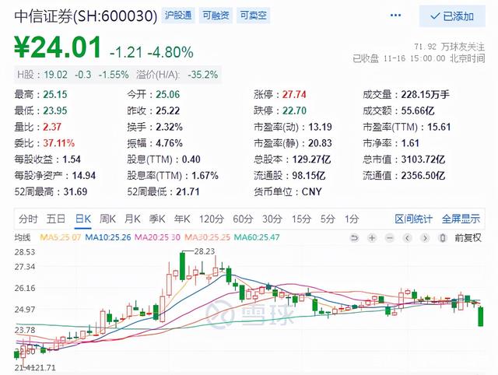
Task: Select the 月K chart tab
Action: point(132,219)
